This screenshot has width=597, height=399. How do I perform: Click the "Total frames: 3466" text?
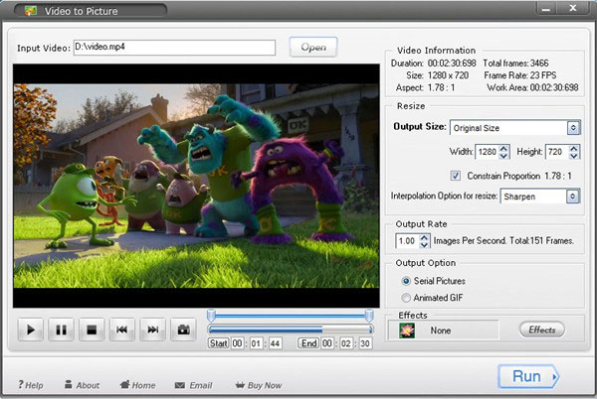tap(515, 63)
